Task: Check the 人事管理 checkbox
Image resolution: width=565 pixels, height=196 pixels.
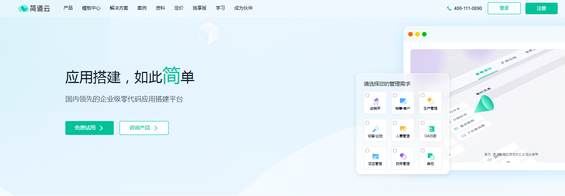Action: tap(395, 123)
